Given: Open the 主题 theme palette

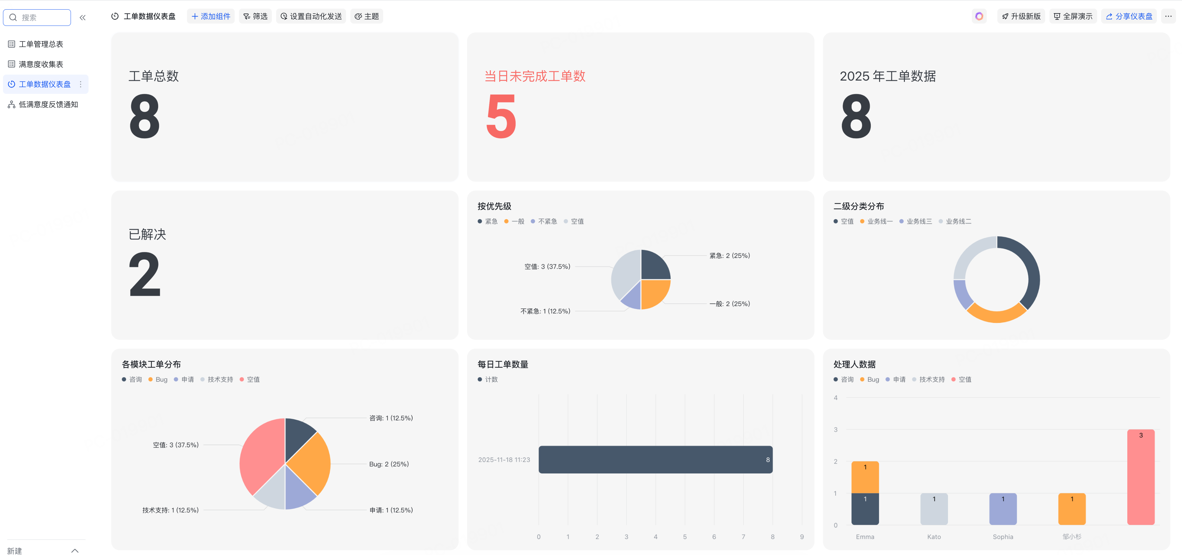Looking at the screenshot, I should (x=367, y=17).
